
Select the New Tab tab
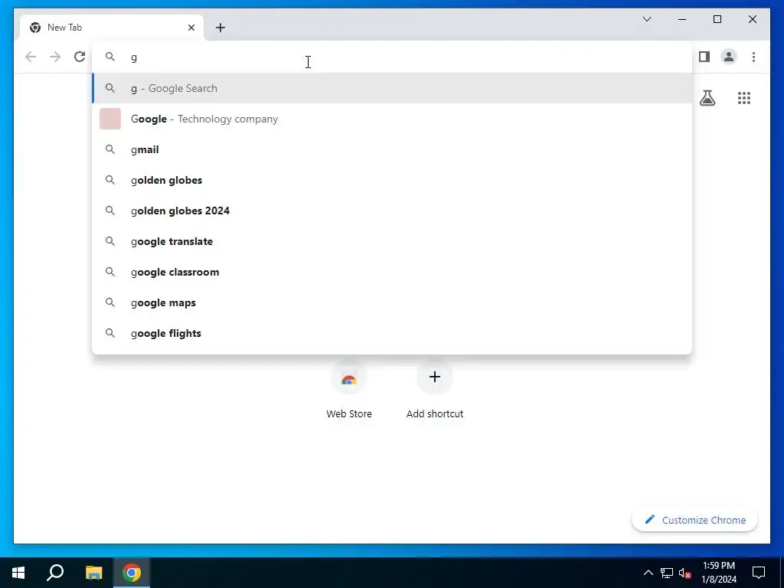point(112,28)
